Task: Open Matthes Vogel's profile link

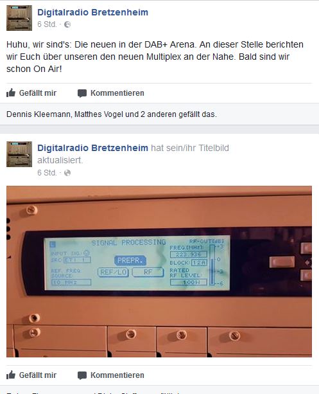Action: coord(99,114)
